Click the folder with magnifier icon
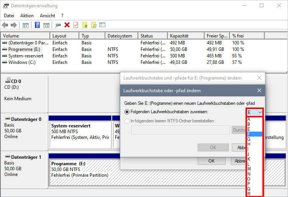 click(93, 25)
